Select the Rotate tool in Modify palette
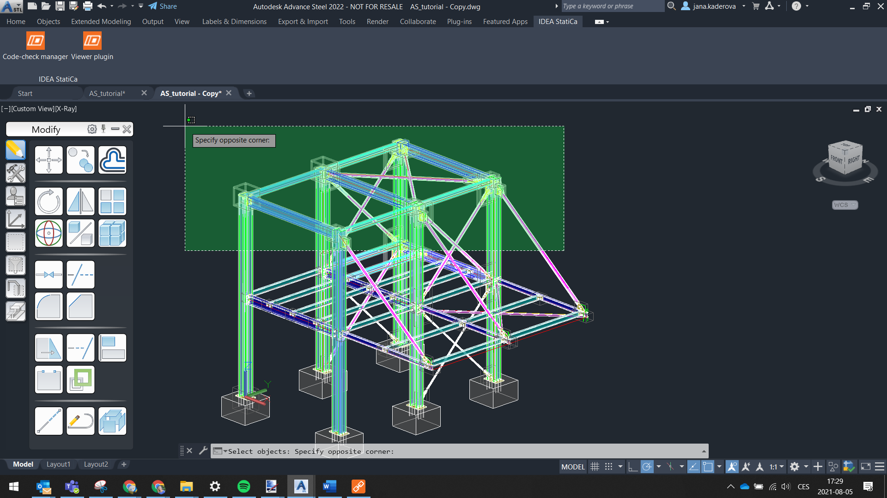The image size is (887, 498). 49,202
